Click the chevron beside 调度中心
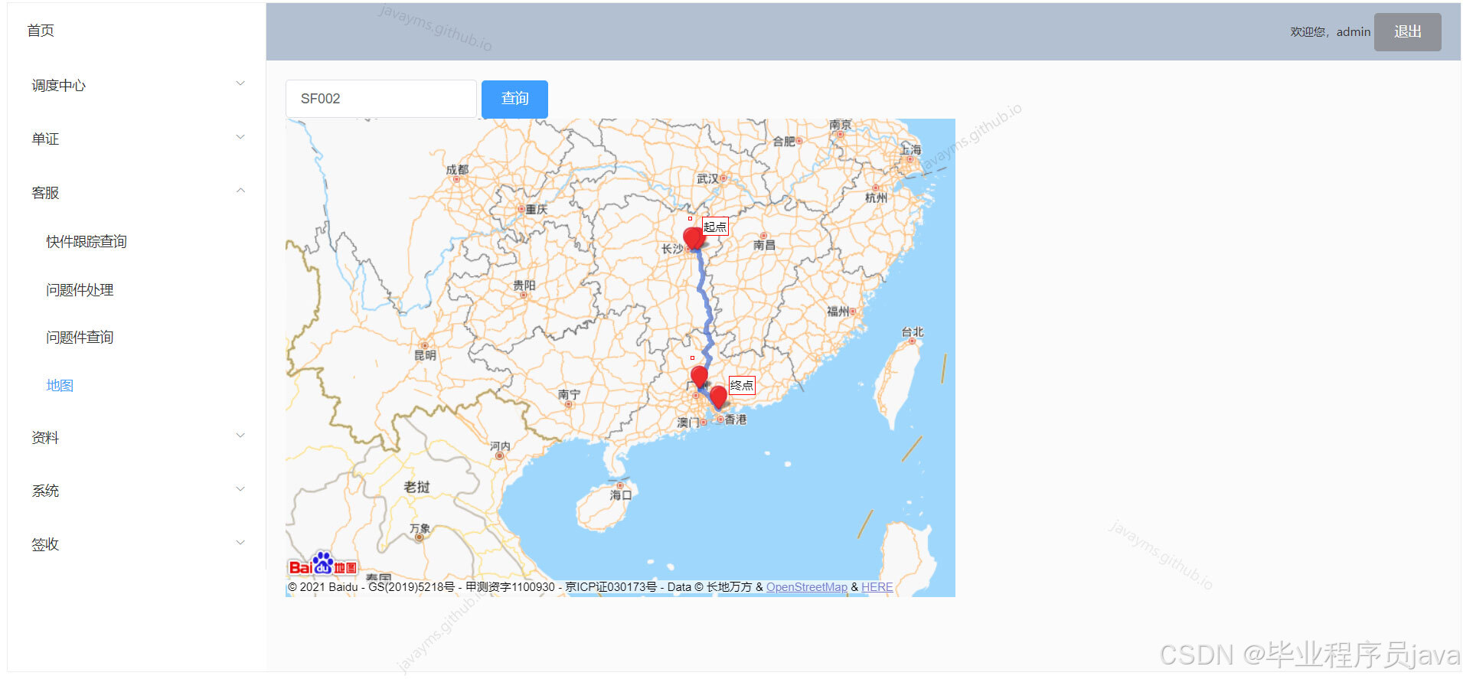The image size is (1463, 679). tap(240, 83)
